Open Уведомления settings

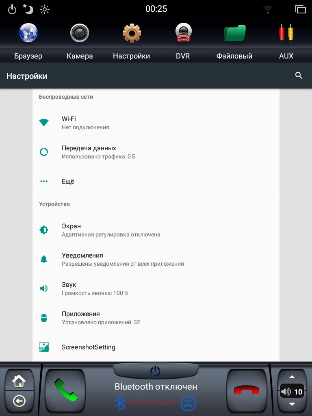(x=156, y=259)
